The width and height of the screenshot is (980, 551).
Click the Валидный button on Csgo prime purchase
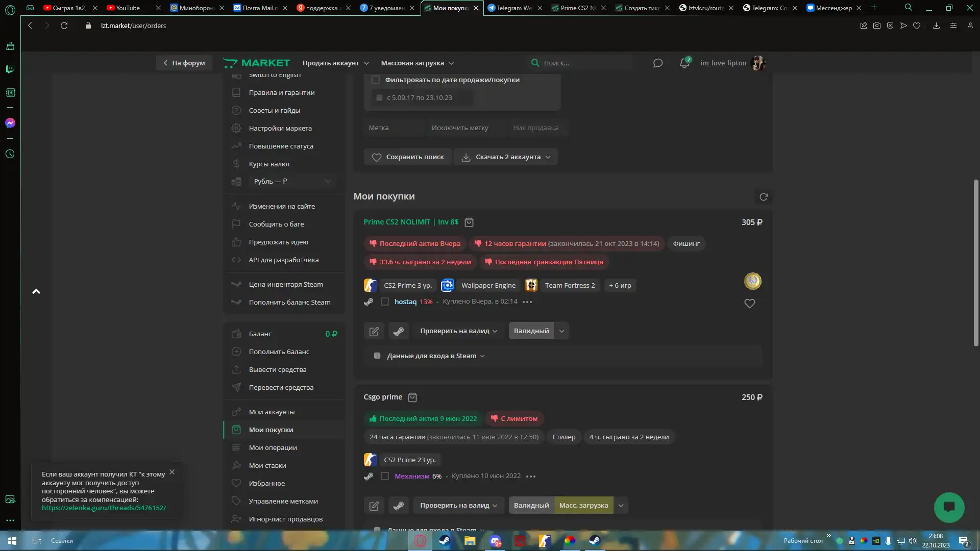coord(531,506)
